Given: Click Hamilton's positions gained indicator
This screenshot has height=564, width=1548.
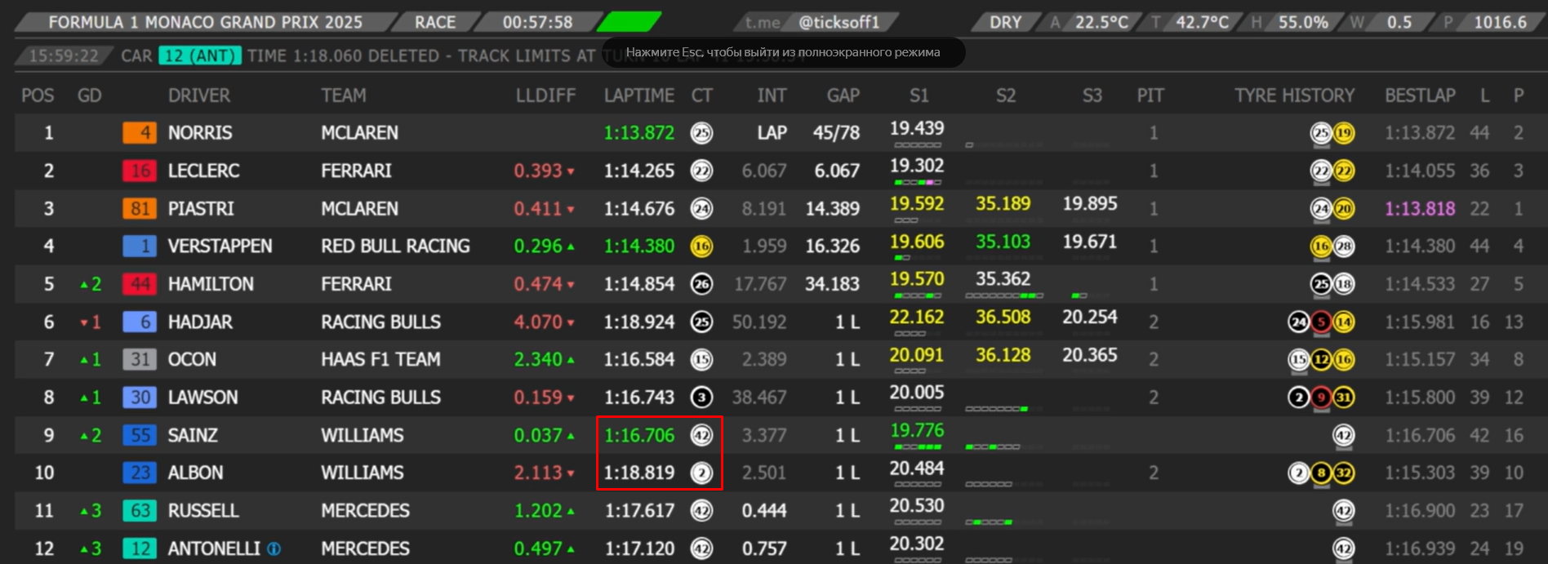Looking at the screenshot, I should 91,284.
